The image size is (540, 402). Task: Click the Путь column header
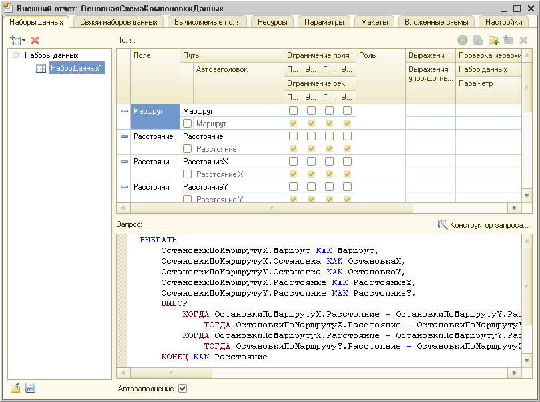232,55
